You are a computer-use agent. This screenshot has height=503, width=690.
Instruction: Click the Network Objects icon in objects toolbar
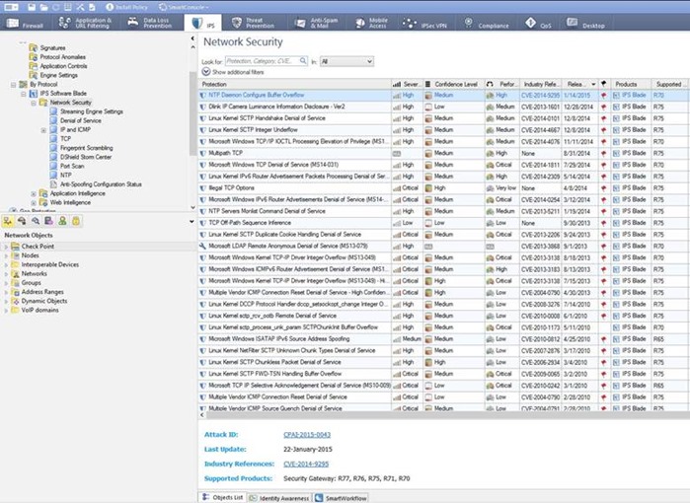tap(8, 221)
